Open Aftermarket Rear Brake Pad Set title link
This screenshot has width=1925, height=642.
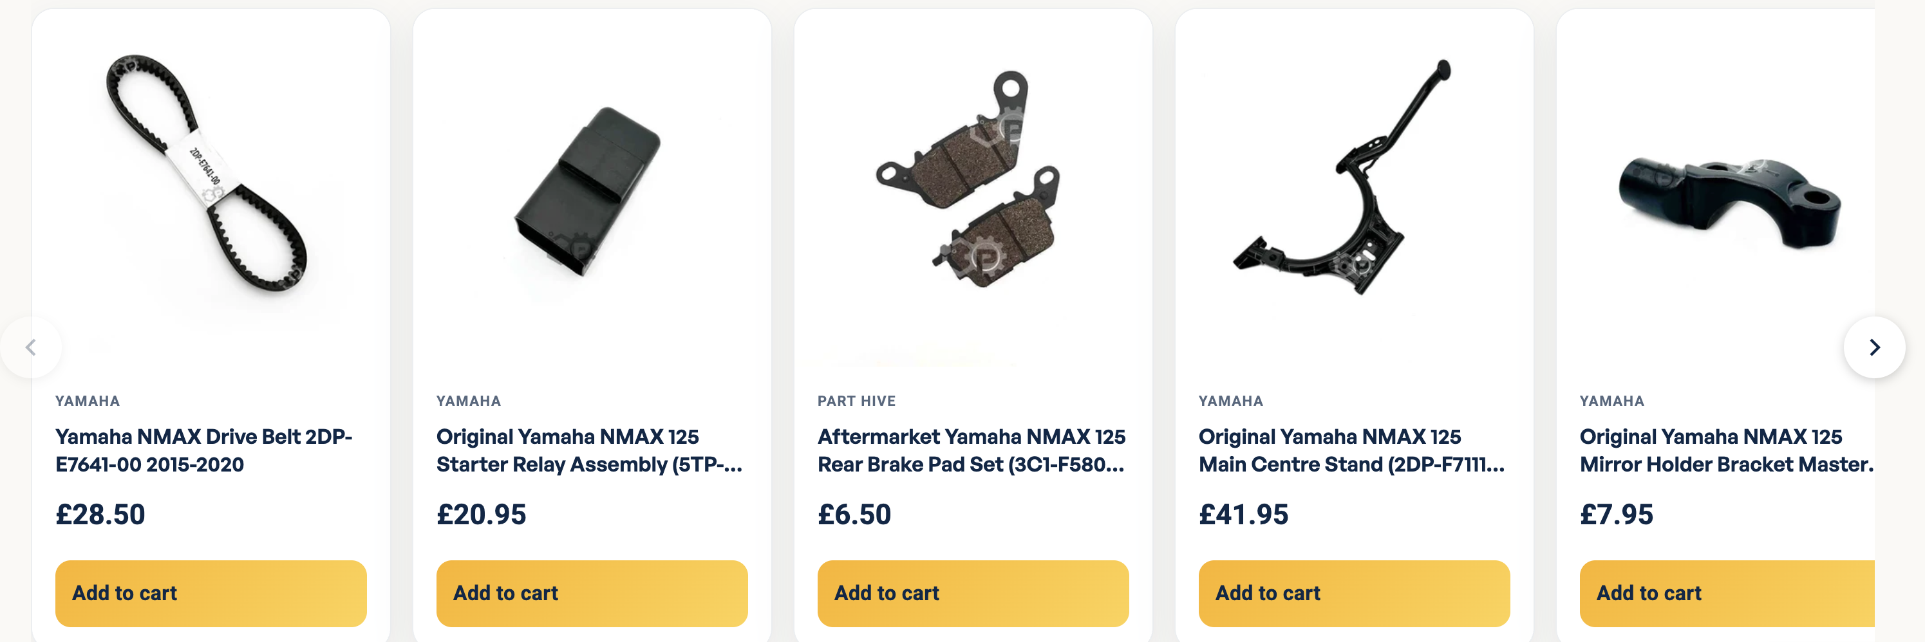pyautogui.click(x=972, y=450)
